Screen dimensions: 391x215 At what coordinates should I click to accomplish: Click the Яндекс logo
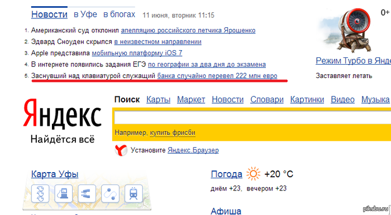pos(63,114)
